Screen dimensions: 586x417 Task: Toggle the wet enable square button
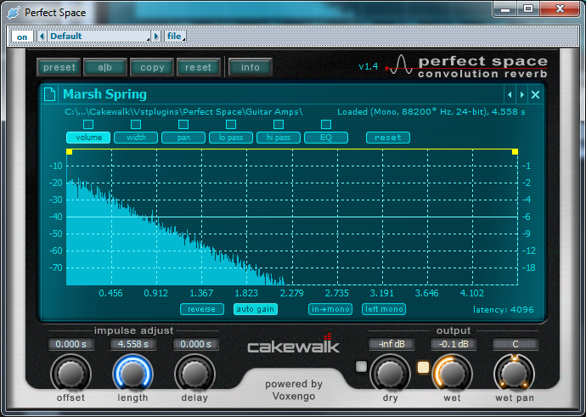(x=423, y=367)
